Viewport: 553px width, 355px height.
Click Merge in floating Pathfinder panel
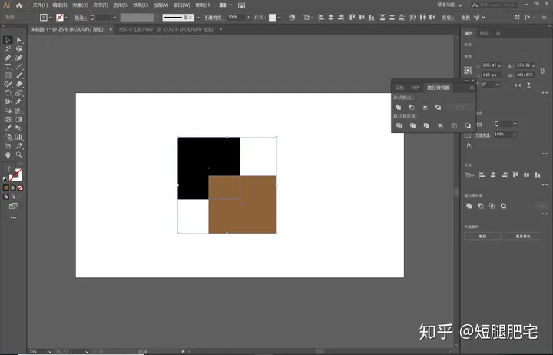coord(426,126)
